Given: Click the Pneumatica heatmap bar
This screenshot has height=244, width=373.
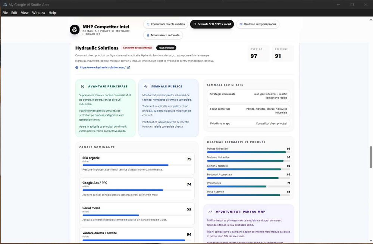Looking at the screenshot, I should (x=248, y=187).
